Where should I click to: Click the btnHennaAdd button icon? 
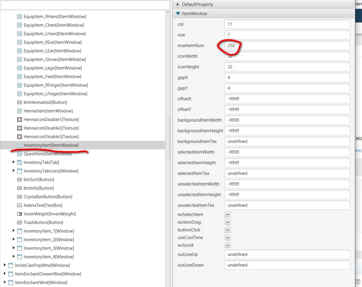(20, 102)
